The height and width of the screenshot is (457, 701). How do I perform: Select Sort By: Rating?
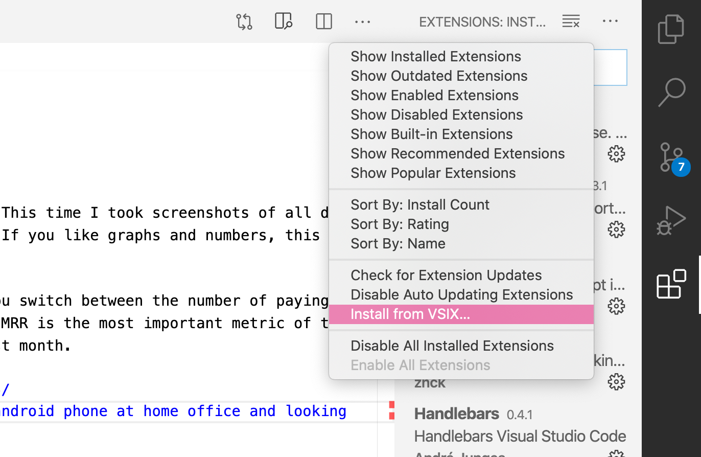click(400, 224)
